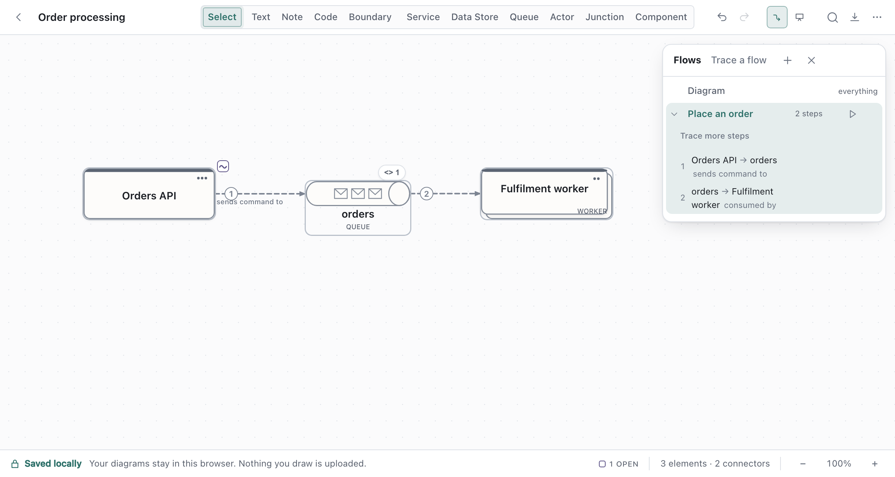Image resolution: width=895 pixels, height=477 pixels.
Task: Click Trace a flow
Action: click(738, 60)
